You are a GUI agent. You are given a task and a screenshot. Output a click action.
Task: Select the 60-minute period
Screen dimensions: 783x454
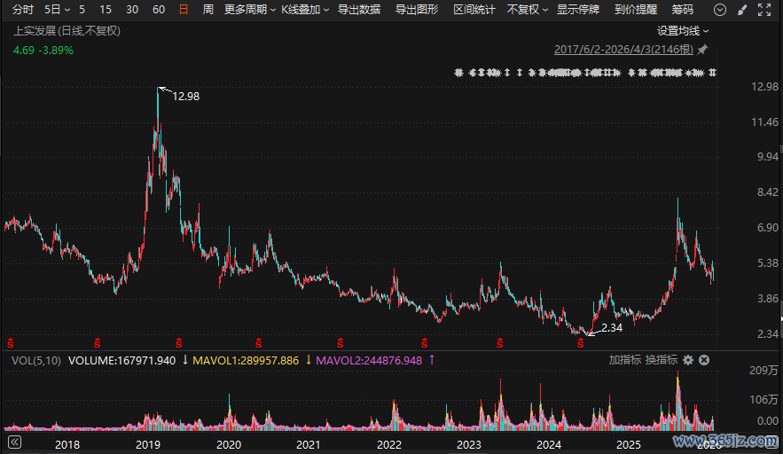click(159, 10)
